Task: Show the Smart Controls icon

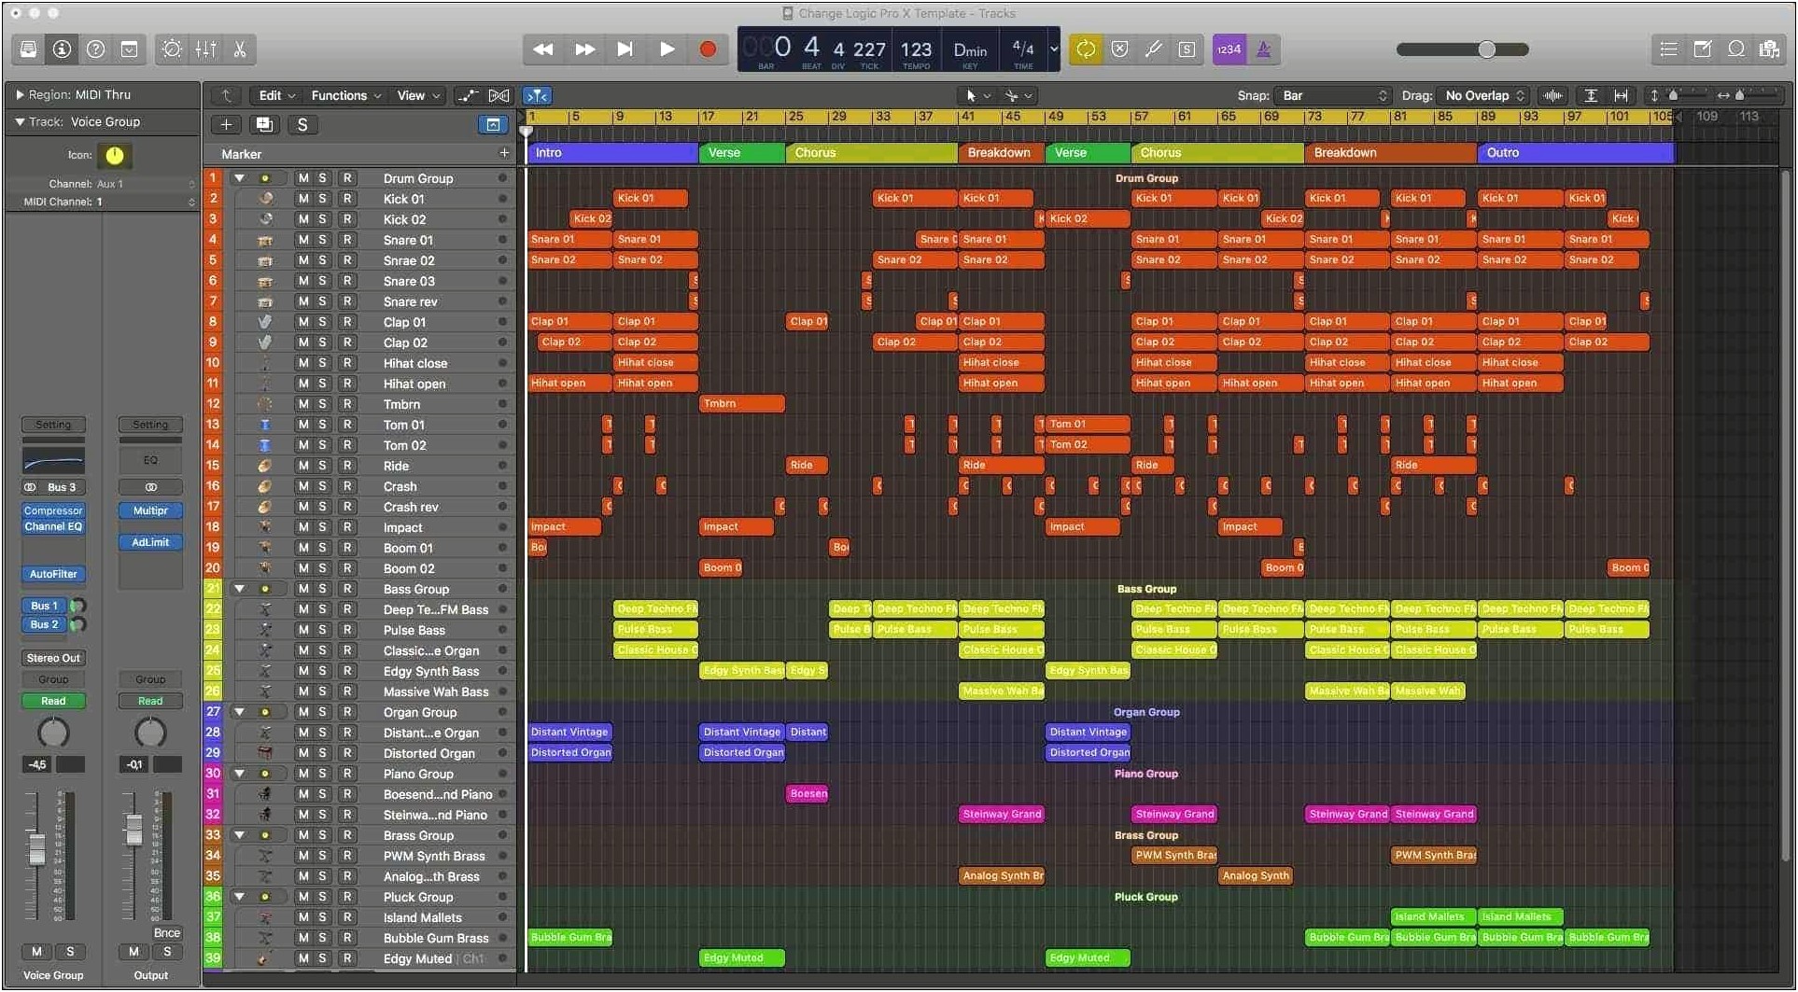Action: click(172, 49)
